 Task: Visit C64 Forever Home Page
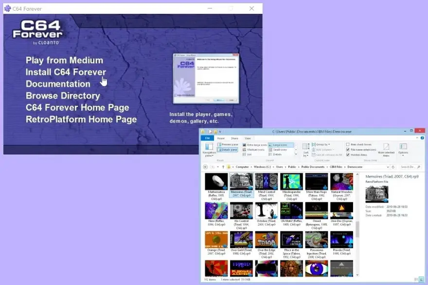pos(77,107)
